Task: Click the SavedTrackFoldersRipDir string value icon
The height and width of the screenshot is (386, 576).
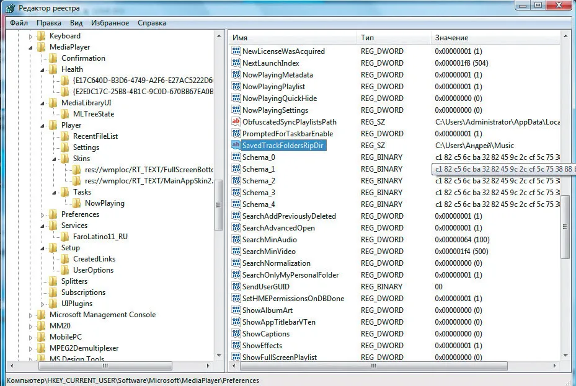Action: (x=236, y=145)
